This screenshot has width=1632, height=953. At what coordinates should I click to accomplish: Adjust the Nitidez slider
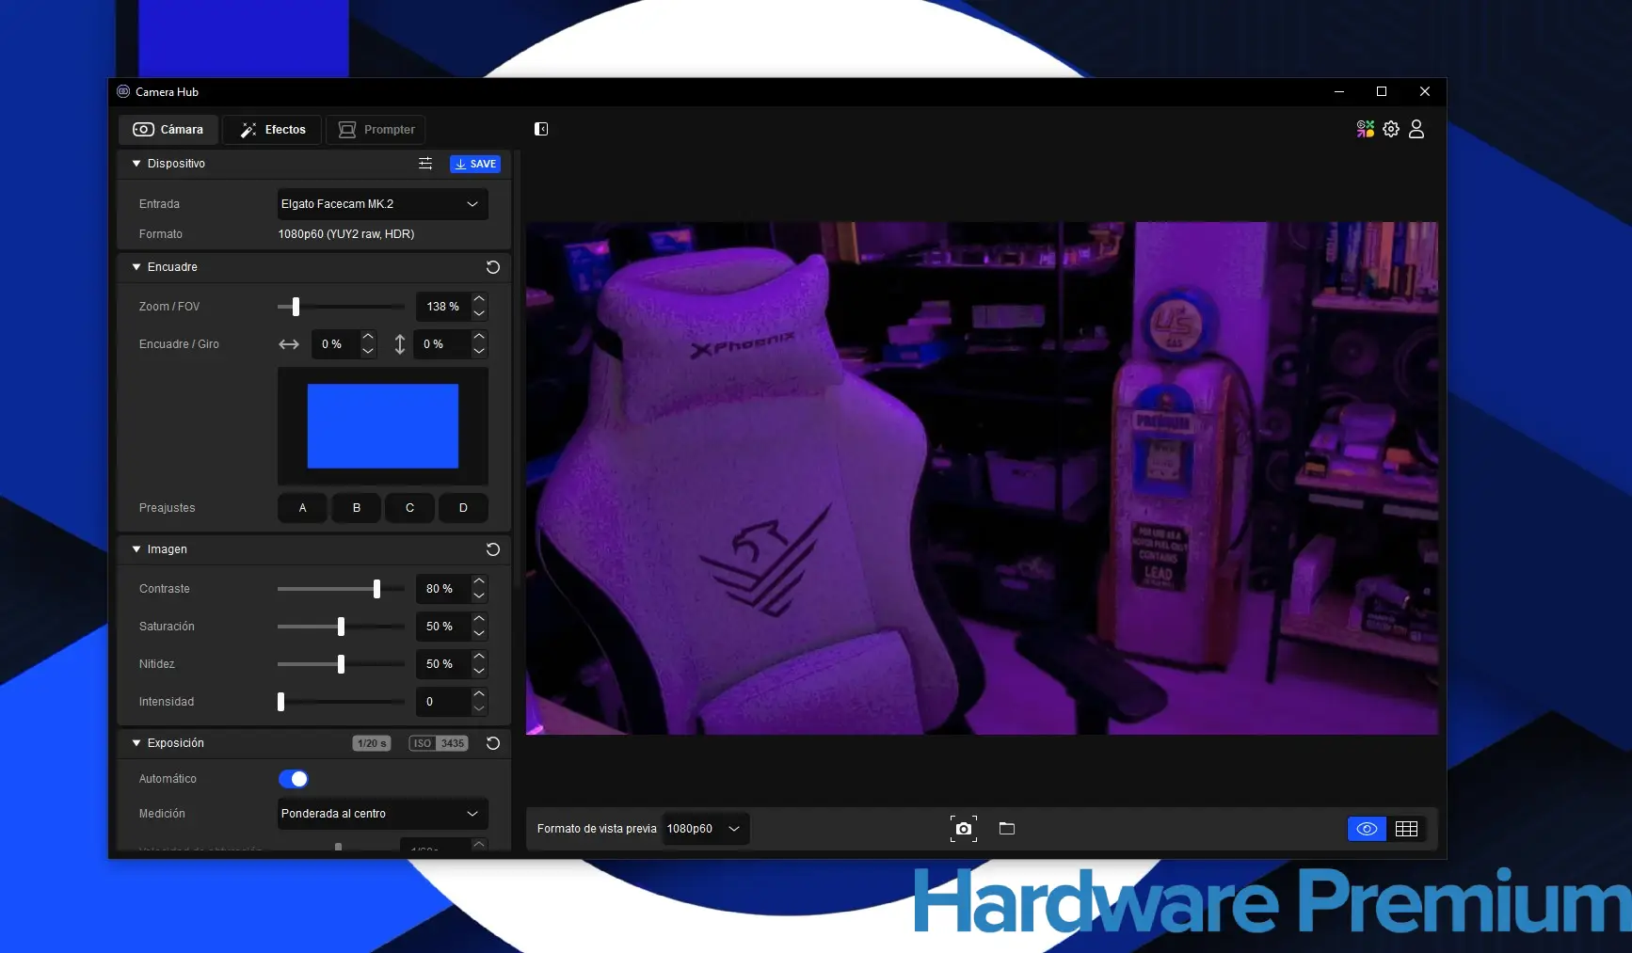pyautogui.click(x=341, y=664)
